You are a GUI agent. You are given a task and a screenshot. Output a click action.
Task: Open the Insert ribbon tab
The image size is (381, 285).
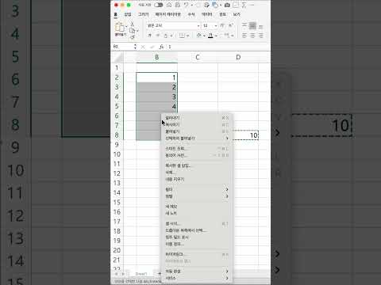(128, 14)
